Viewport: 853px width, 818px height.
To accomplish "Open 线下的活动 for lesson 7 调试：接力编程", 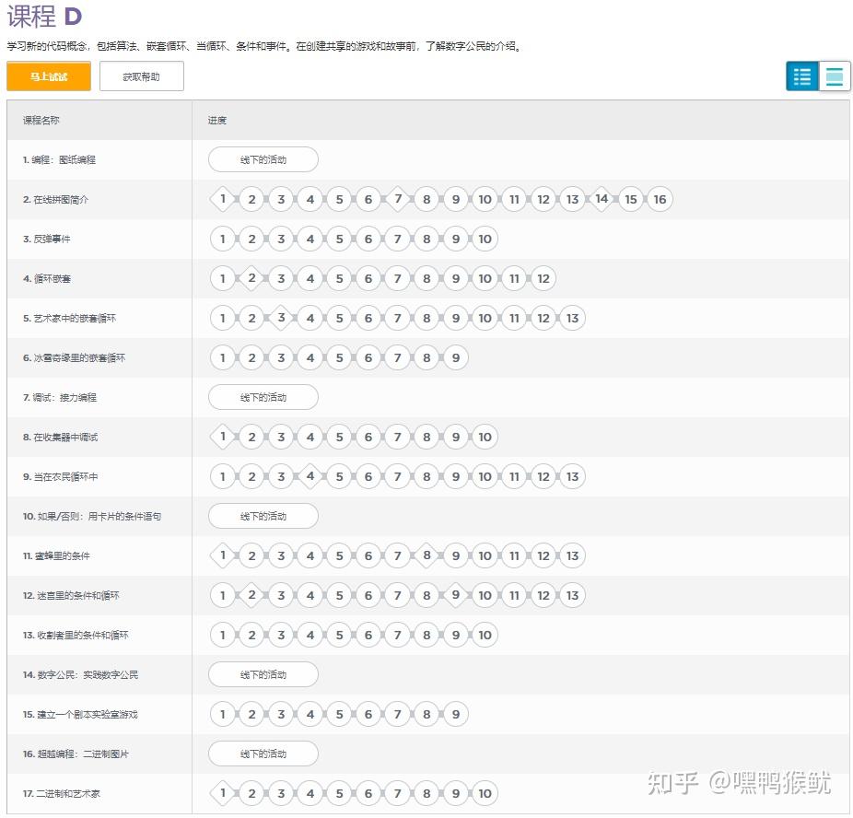I will [x=263, y=397].
